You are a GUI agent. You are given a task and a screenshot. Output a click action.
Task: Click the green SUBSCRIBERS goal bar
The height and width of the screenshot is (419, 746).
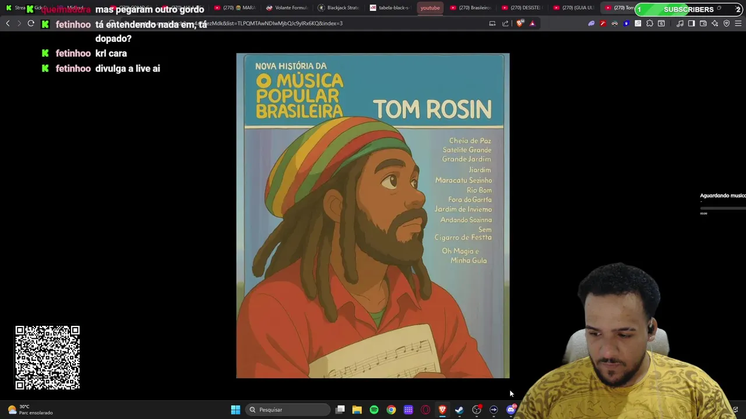pyautogui.click(x=689, y=9)
